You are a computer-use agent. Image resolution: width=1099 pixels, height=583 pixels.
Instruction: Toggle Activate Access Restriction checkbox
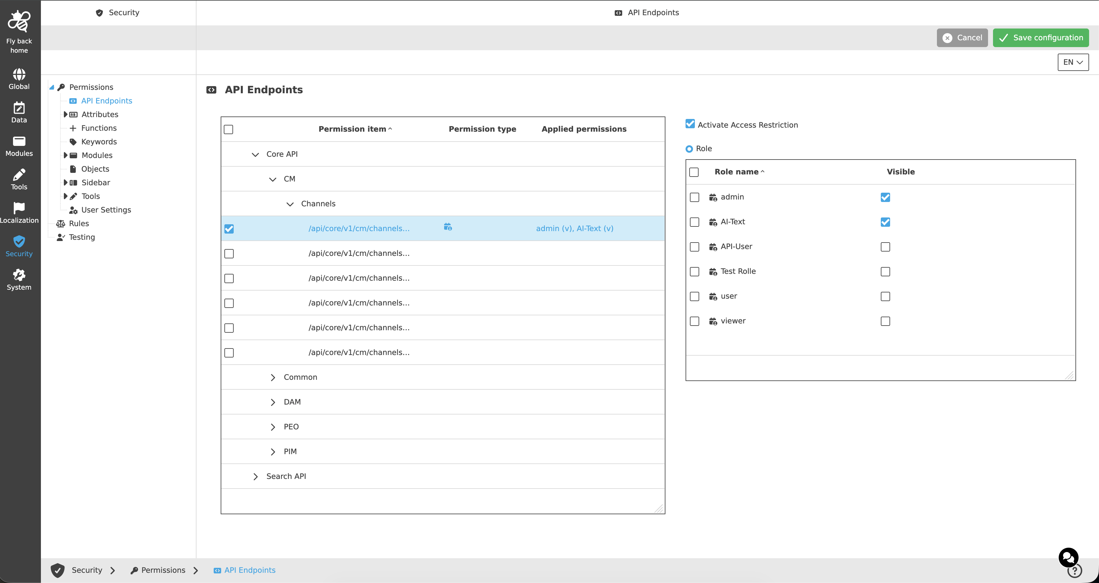[x=690, y=124]
